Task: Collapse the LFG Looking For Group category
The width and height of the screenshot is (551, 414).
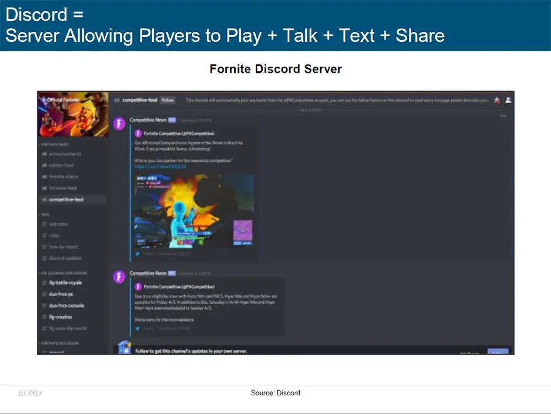Action: point(63,273)
